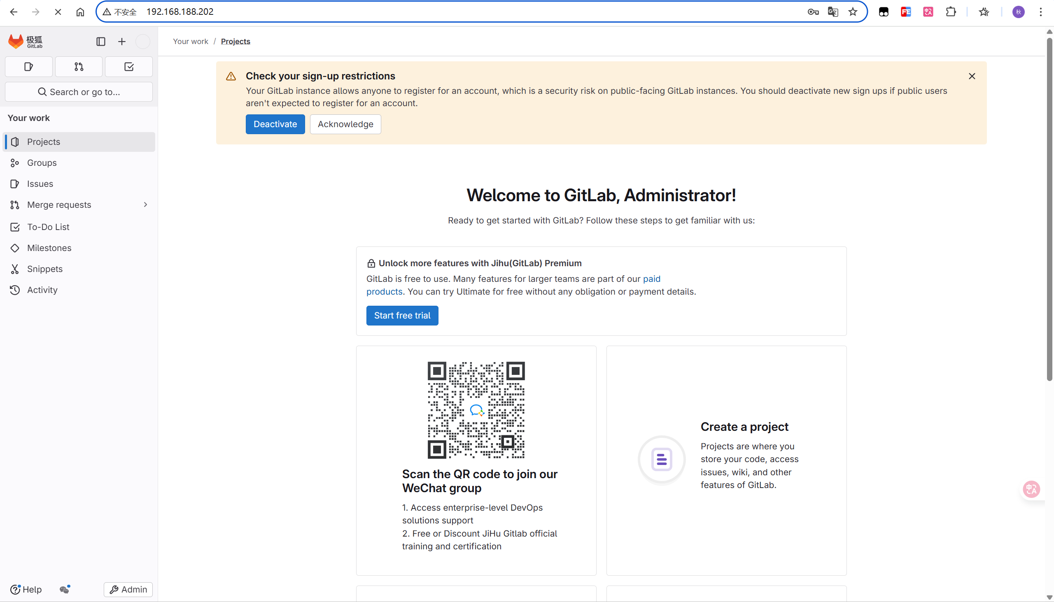The image size is (1054, 602).
Task: Click the Start free trial button
Action: click(402, 316)
